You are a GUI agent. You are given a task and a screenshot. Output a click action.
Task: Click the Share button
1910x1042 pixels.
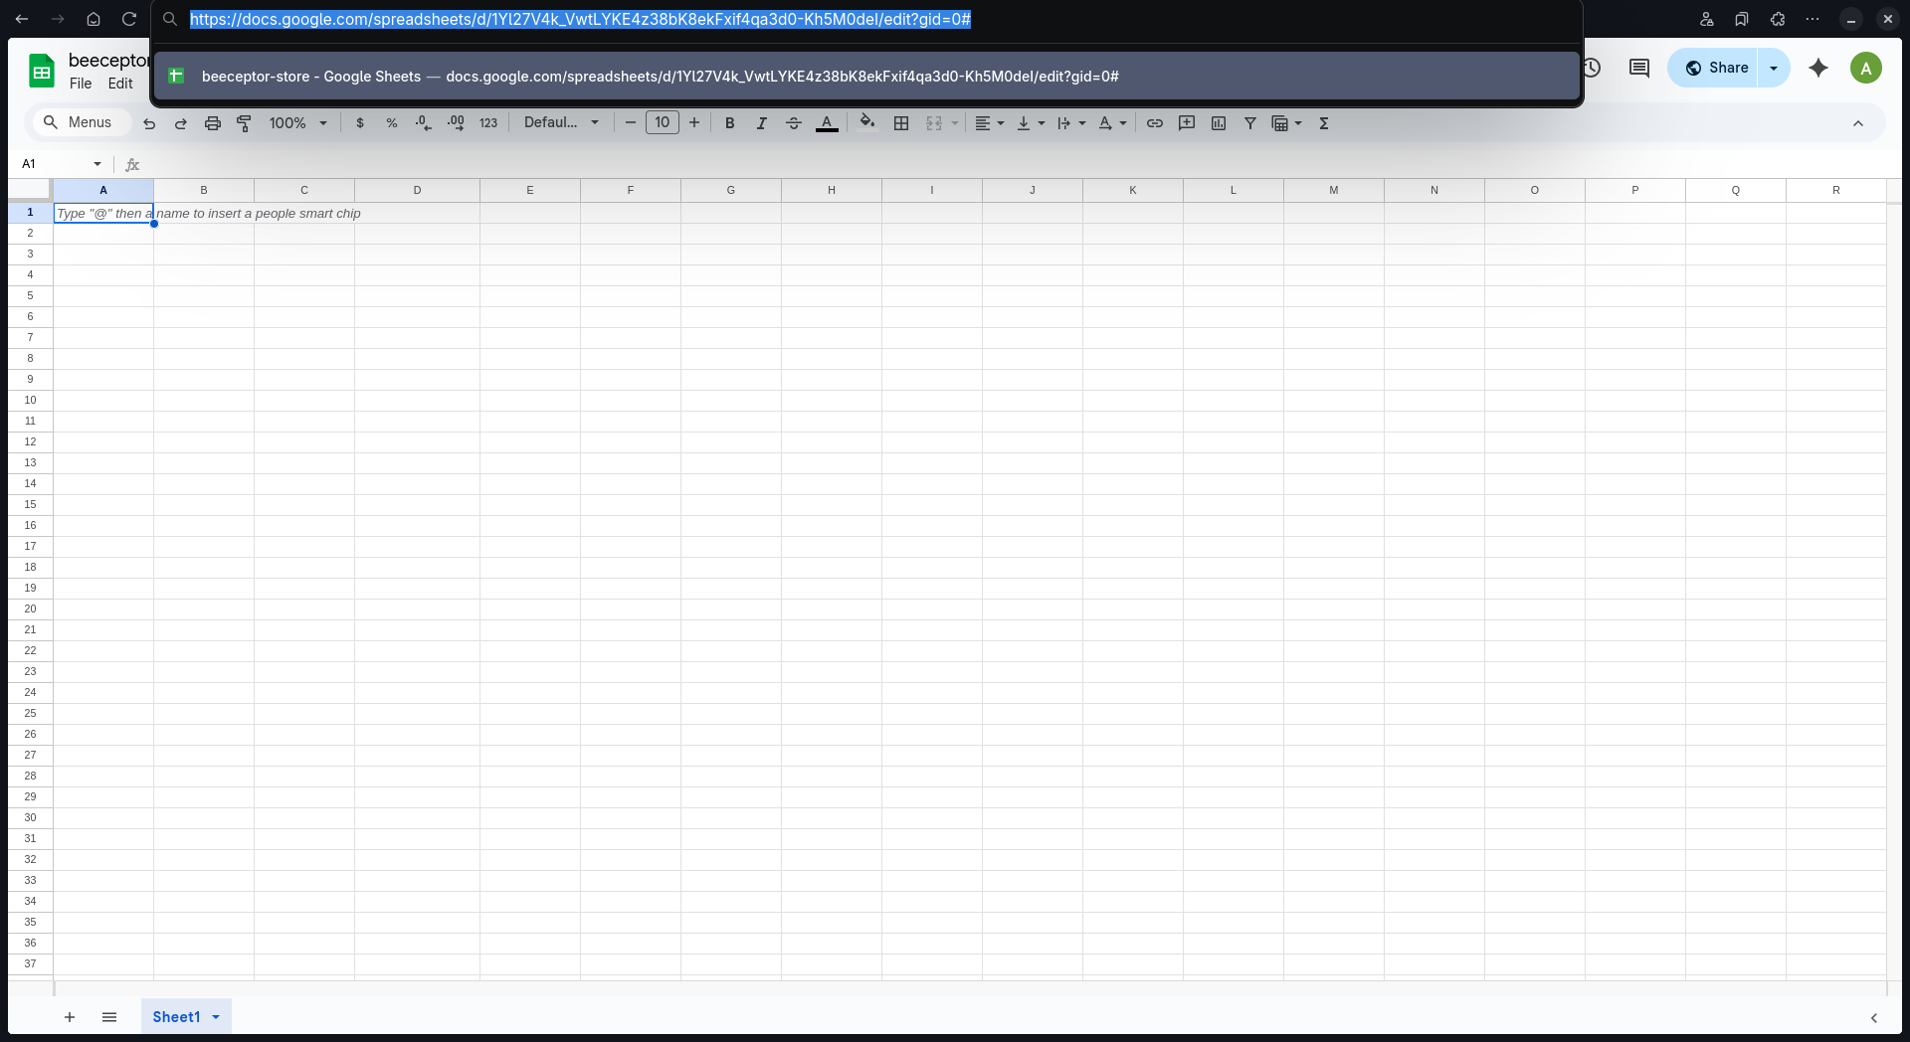pyautogui.click(x=1718, y=67)
